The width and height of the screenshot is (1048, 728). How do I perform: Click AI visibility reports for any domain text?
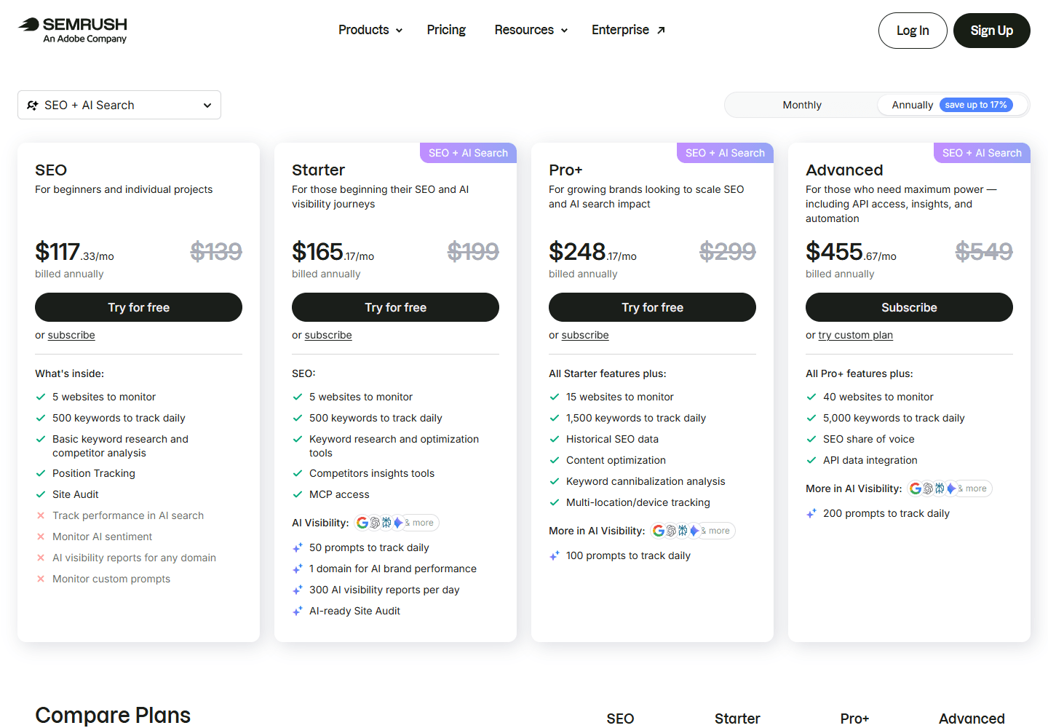134,558
